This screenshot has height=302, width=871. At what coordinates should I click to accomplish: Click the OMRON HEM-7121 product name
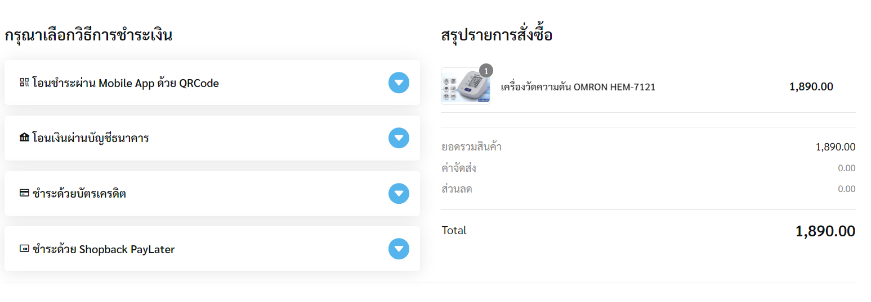pos(578,87)
